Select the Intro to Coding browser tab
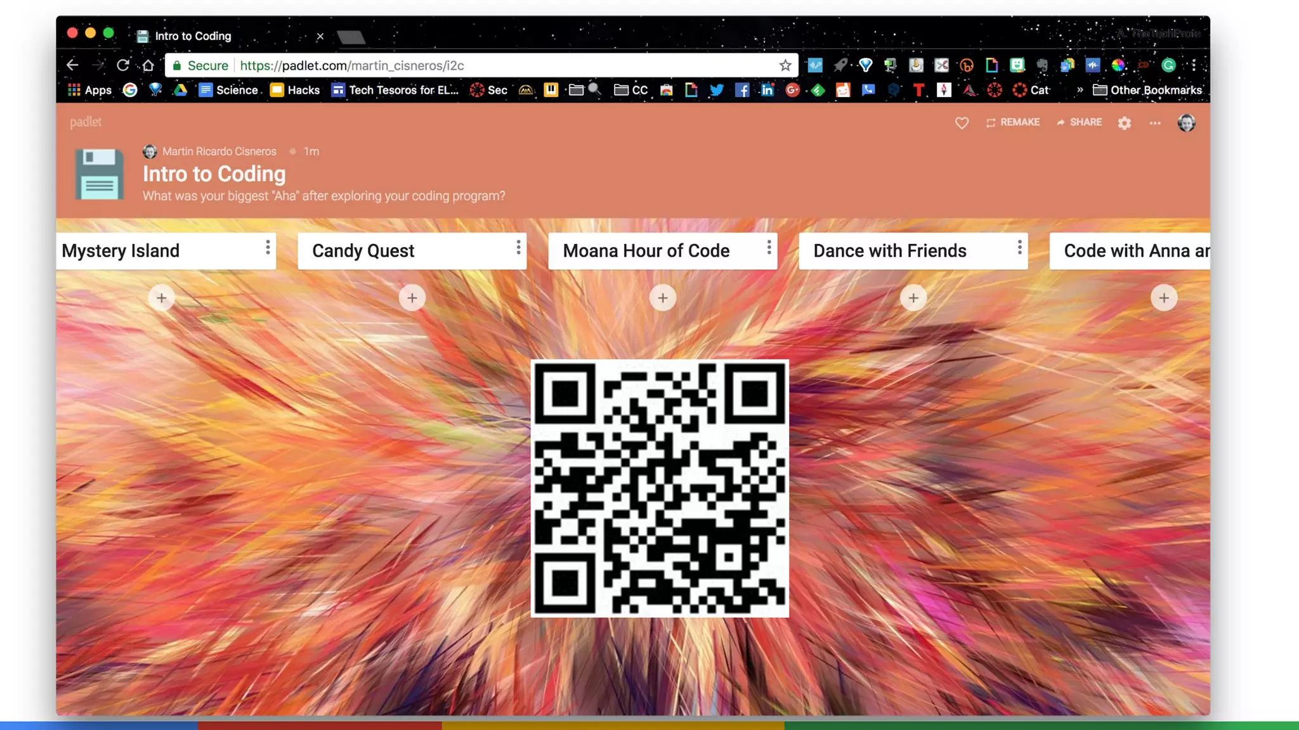Screen dimensions: 1299x730 point(193,36)
